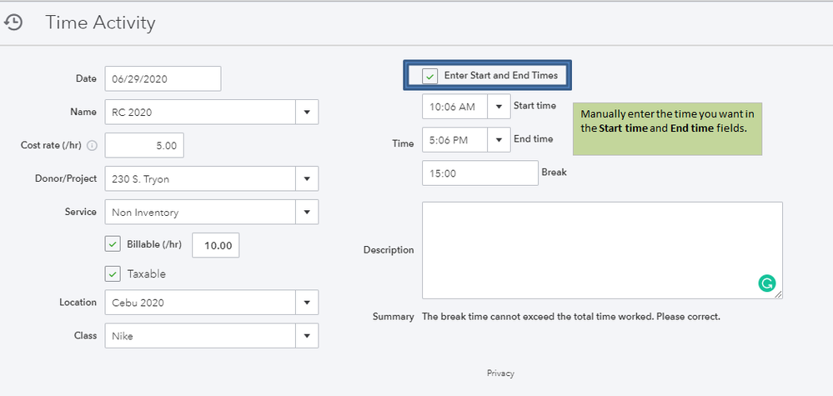Toggle the Enter Start and End Times checkbox
Image resolution: width=833 pixels, height=396 pixels.
(x=430, y=76)
